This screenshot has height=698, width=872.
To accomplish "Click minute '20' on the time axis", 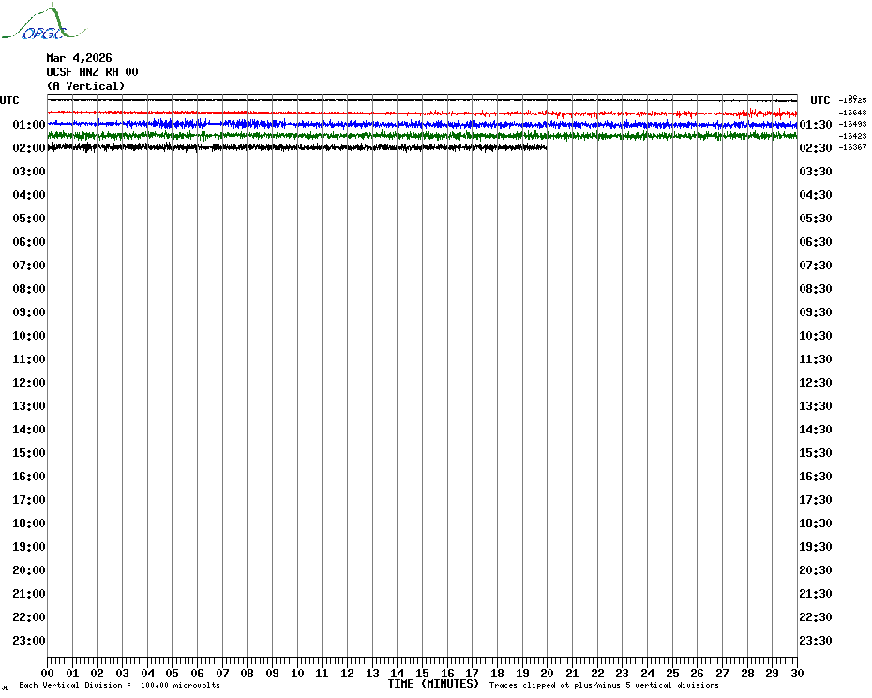I will coord(548,673).
